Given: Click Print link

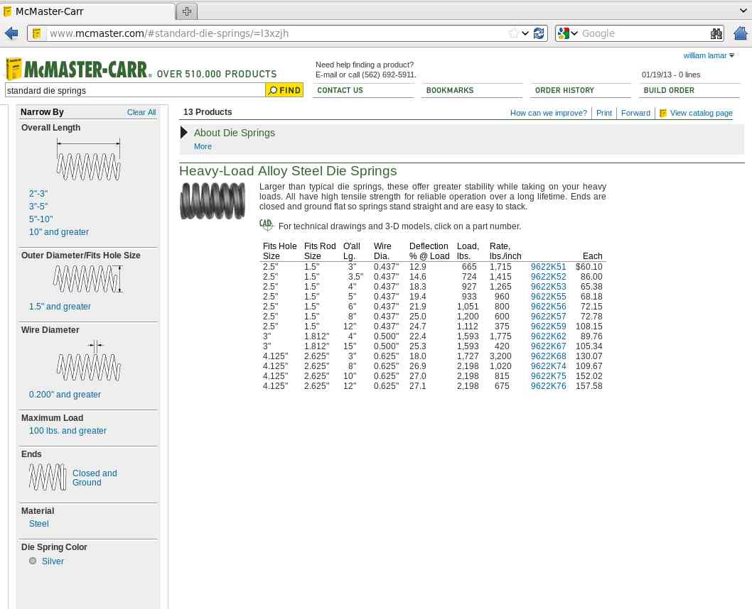Looking at the screenshot, I should [604, 113].
